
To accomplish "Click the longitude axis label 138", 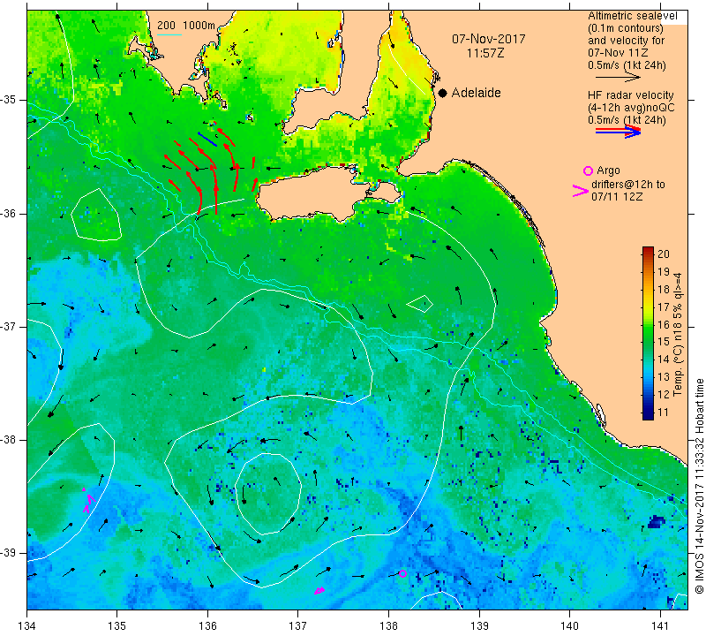I will (x=388, y=625).
